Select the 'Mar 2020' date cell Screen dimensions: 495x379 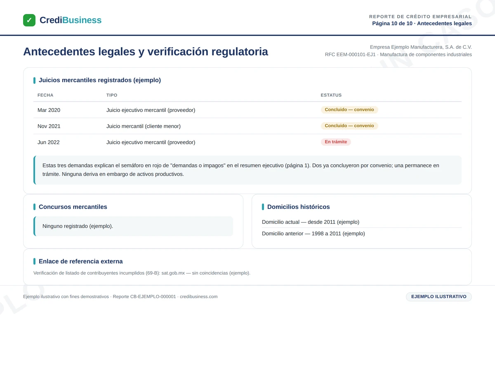coord(49,110)
